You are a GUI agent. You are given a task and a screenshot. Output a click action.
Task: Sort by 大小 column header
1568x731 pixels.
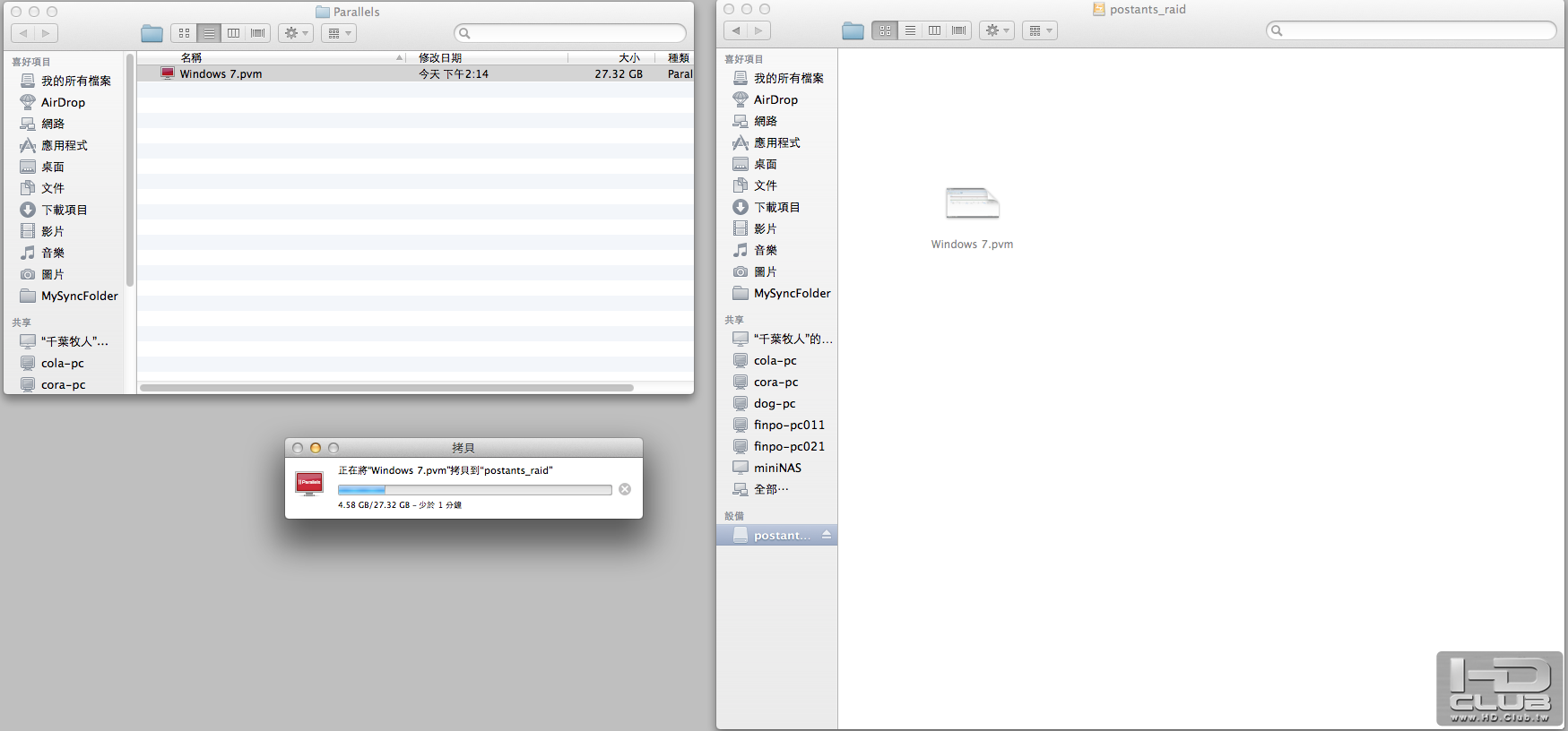[x=629, y=57]
